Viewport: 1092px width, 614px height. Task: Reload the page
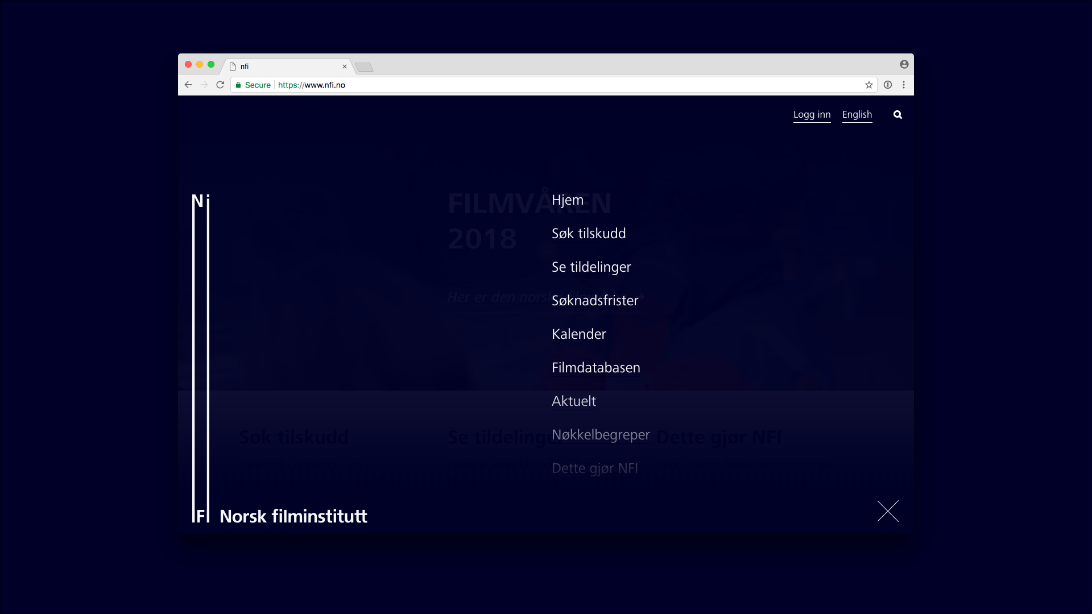[220, 85]
